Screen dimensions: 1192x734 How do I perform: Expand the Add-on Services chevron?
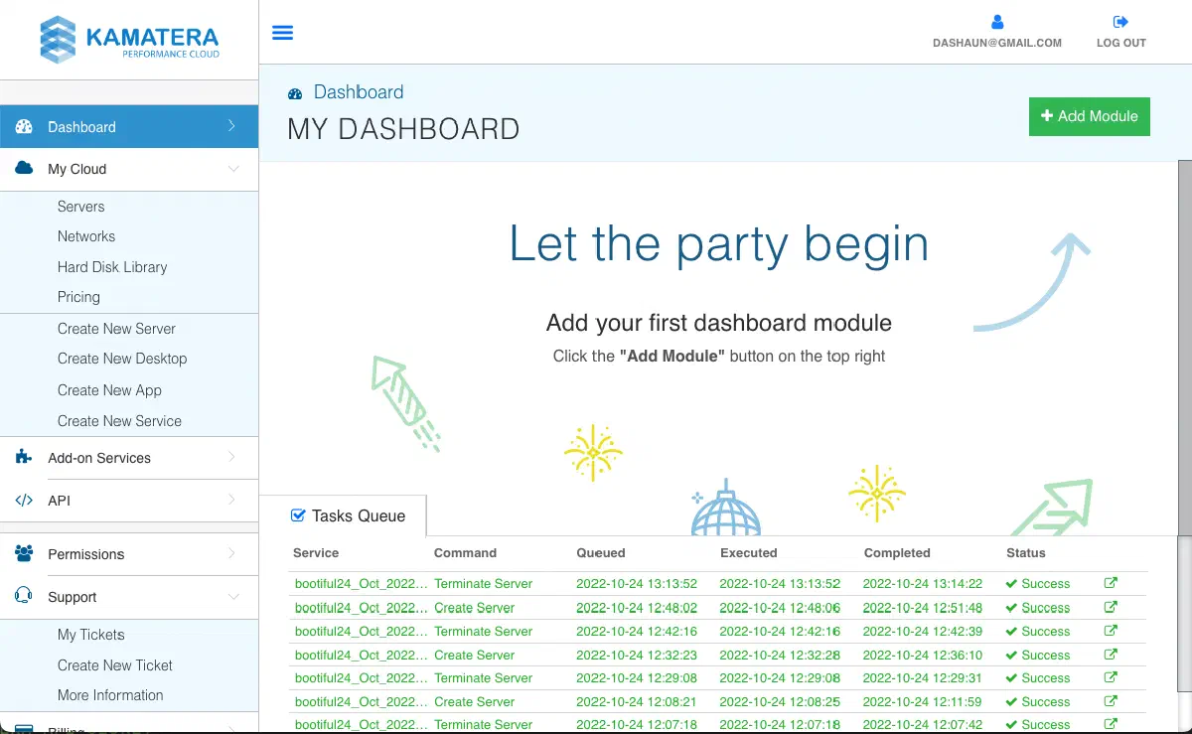231,457
